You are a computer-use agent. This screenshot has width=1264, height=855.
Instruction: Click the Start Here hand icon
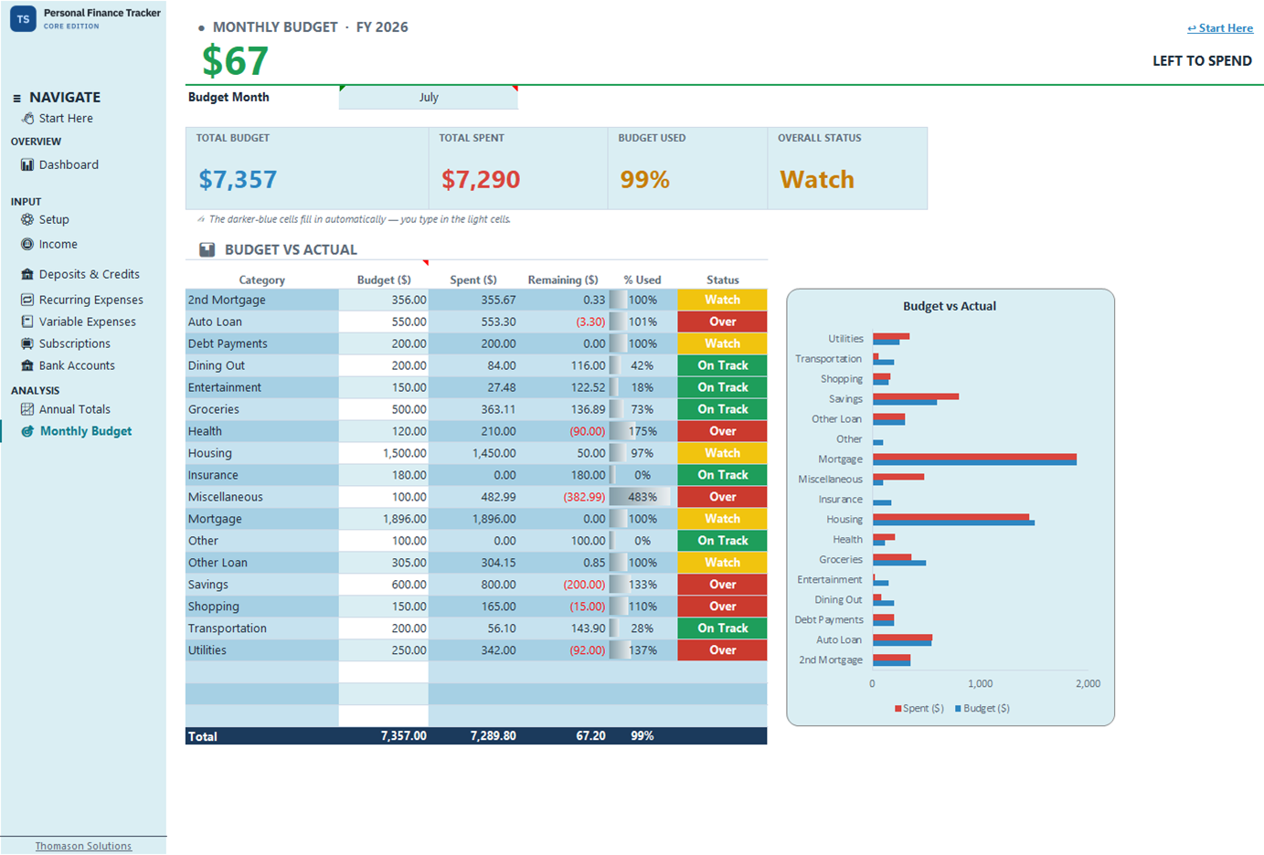click(27, 118)
